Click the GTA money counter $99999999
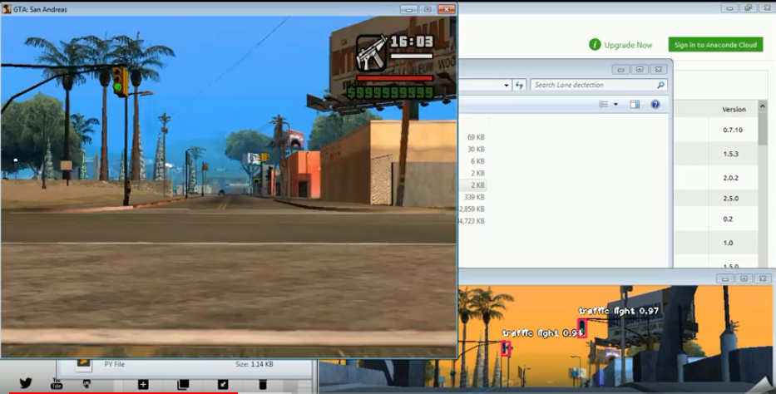The height and width of the screenshot is (394, 776). click(390, 92)
